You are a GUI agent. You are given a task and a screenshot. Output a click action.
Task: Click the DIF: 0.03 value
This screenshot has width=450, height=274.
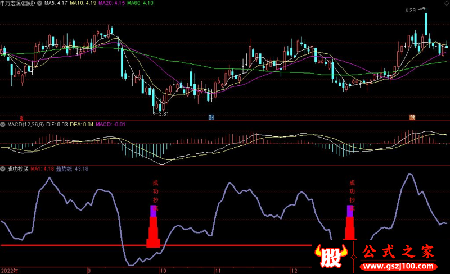point(57,125)
